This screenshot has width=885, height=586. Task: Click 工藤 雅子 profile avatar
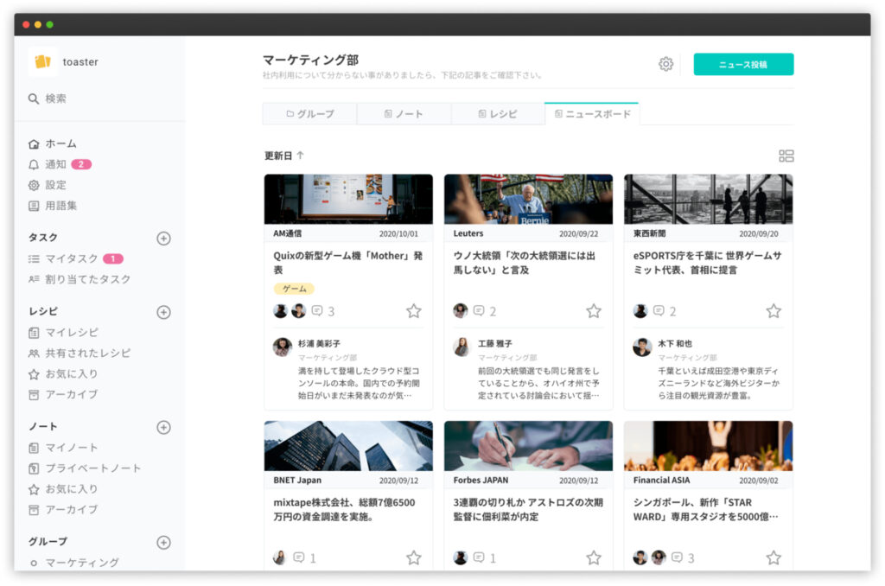pyautogui.click(x=462, y=347)
